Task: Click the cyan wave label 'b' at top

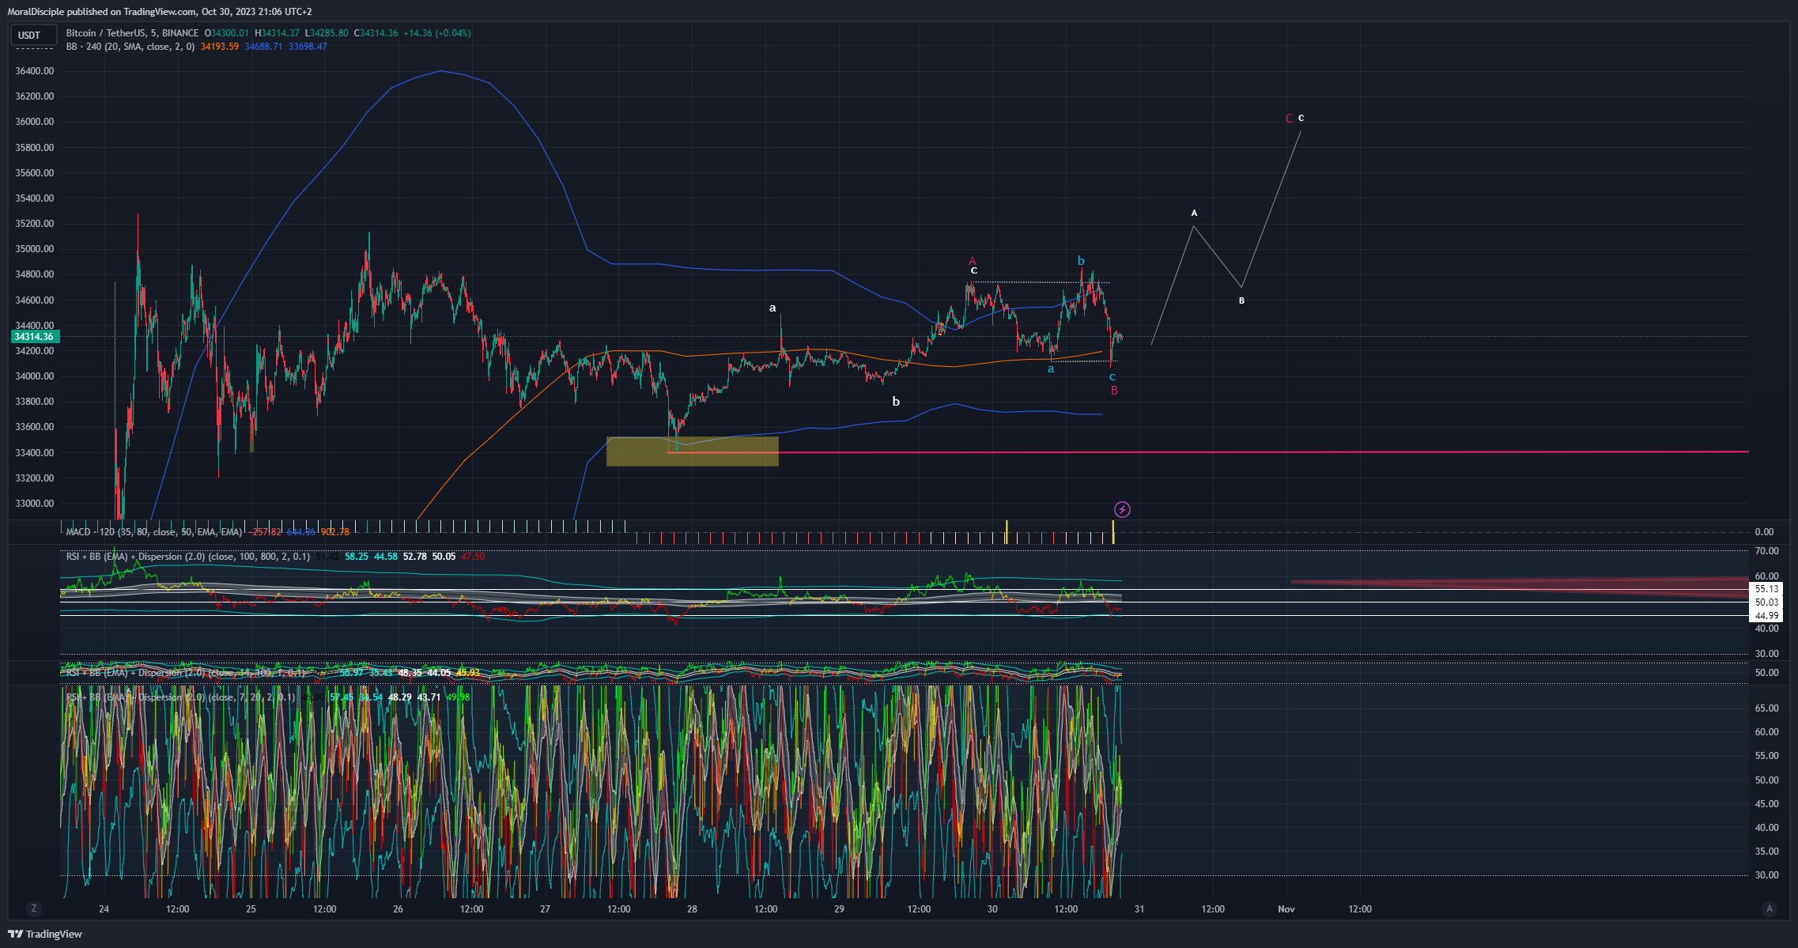Action: pyautogui.click(x=1081, y=261)
